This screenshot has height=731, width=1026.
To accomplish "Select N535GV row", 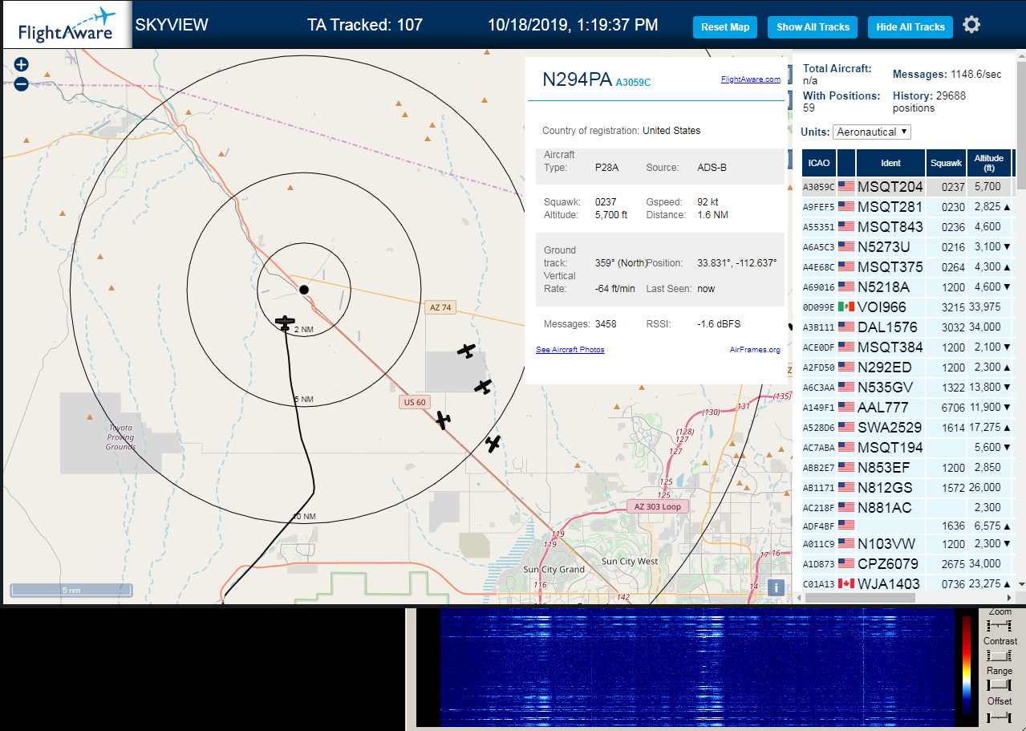I will coord(908,388).
